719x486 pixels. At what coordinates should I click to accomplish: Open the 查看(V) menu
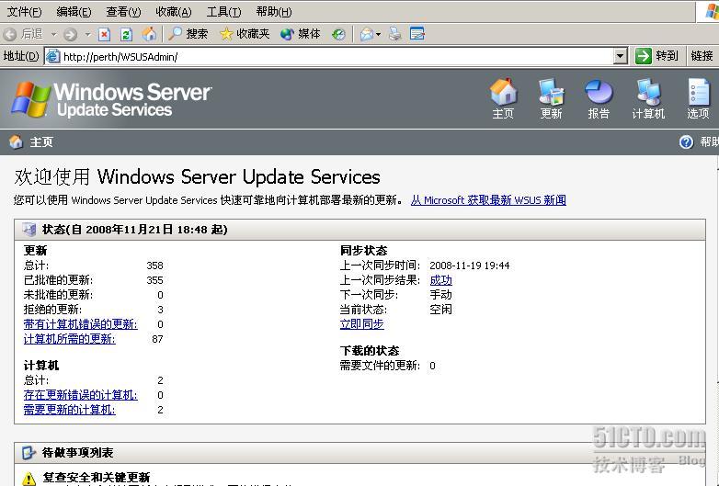123,12
